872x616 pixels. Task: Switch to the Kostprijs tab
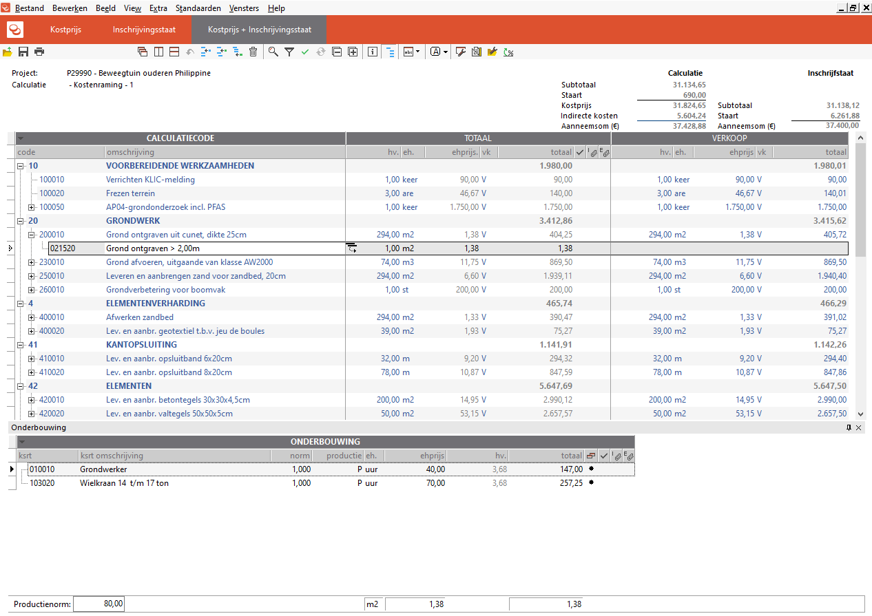[66, 30]
